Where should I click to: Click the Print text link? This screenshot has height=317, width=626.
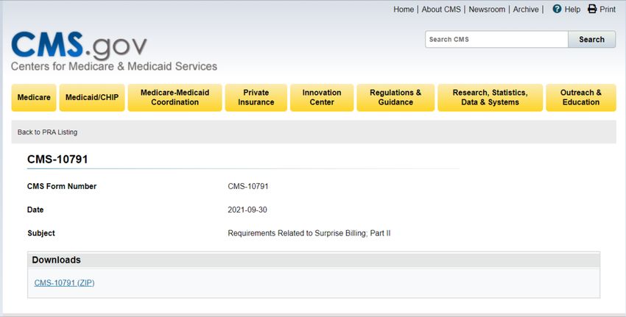click(608, 9)
